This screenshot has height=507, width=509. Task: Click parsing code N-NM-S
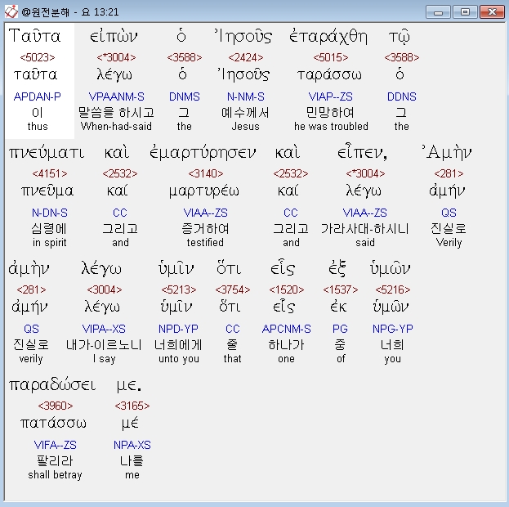pos(246,96)
